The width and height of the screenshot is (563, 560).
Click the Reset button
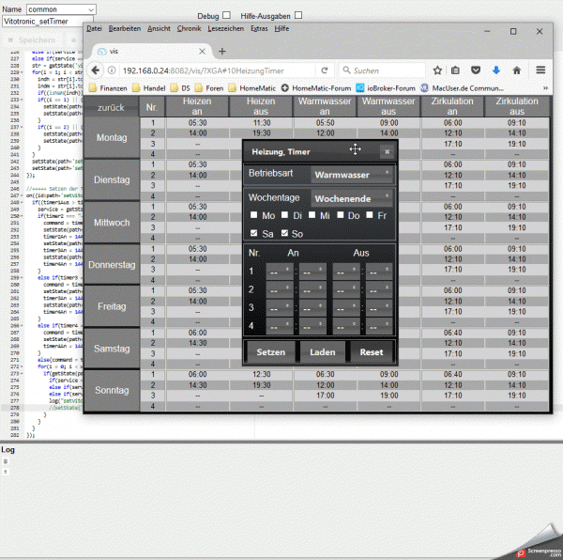[x=372, y=352]
